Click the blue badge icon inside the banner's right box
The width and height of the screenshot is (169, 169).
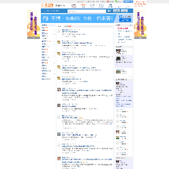121,16
